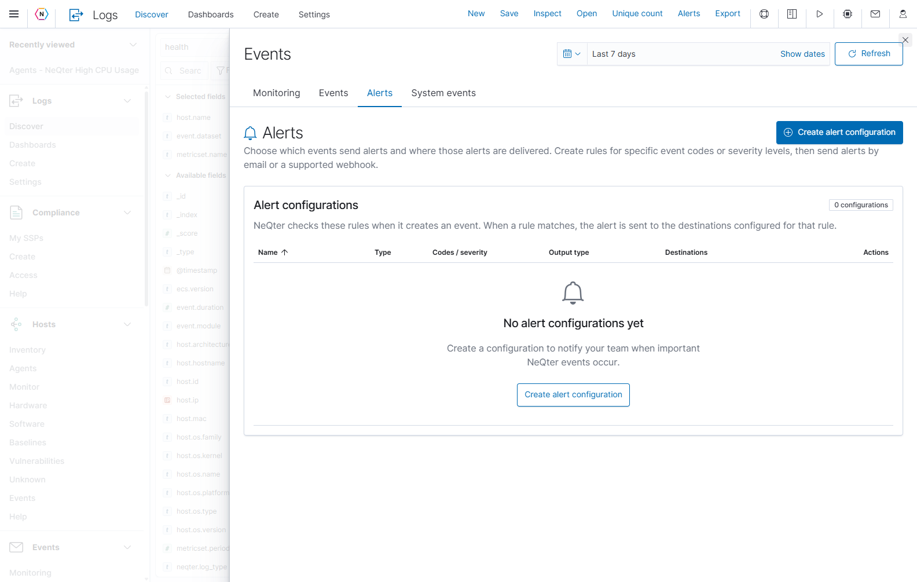
Task: Collapse the Compliance sidebar section
Action: pos(127,213)
